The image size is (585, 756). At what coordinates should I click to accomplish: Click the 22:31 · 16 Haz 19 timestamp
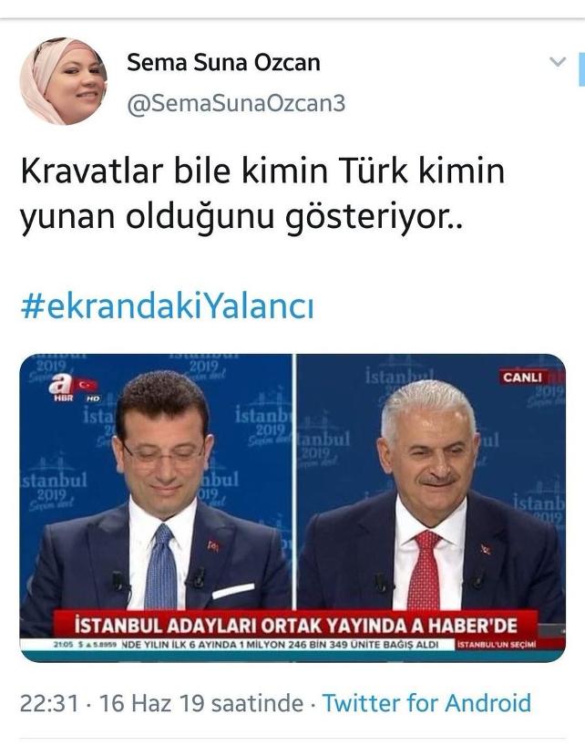pyautogui.click(x=161, y=702)
